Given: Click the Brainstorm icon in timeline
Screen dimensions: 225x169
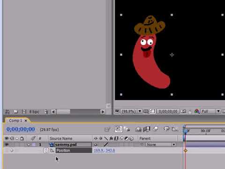Looking at the screenshot, I should coord(166,129).
